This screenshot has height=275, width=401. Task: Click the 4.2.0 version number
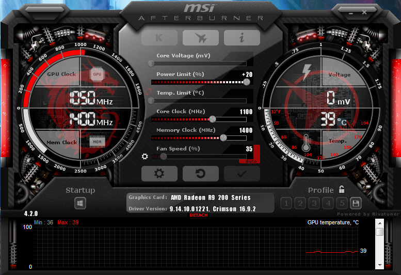tap(31, 213)
